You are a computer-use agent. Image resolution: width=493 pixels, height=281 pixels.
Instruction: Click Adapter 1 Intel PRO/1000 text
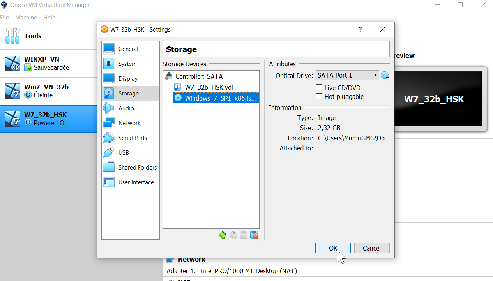231,271
